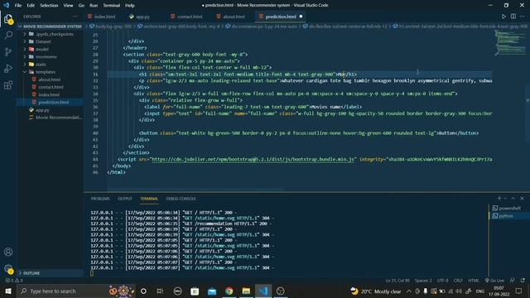This screenshot has height=298, width=530.
Task: Split the editor to the right
Action: tap(513, 17)
